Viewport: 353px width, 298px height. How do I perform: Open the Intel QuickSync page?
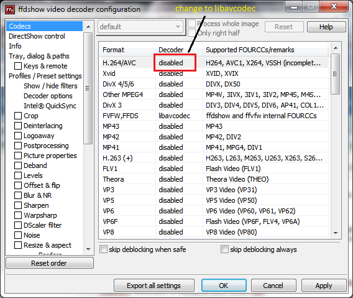50,106
